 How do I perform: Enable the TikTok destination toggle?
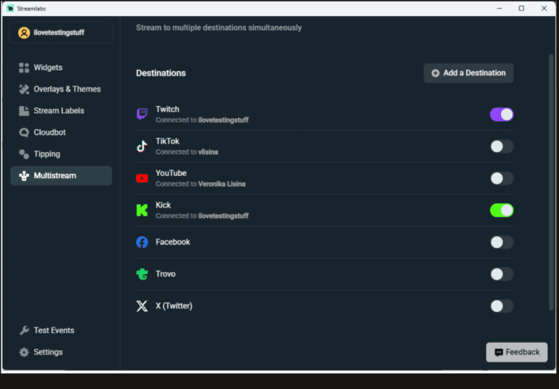coord(502,147)
